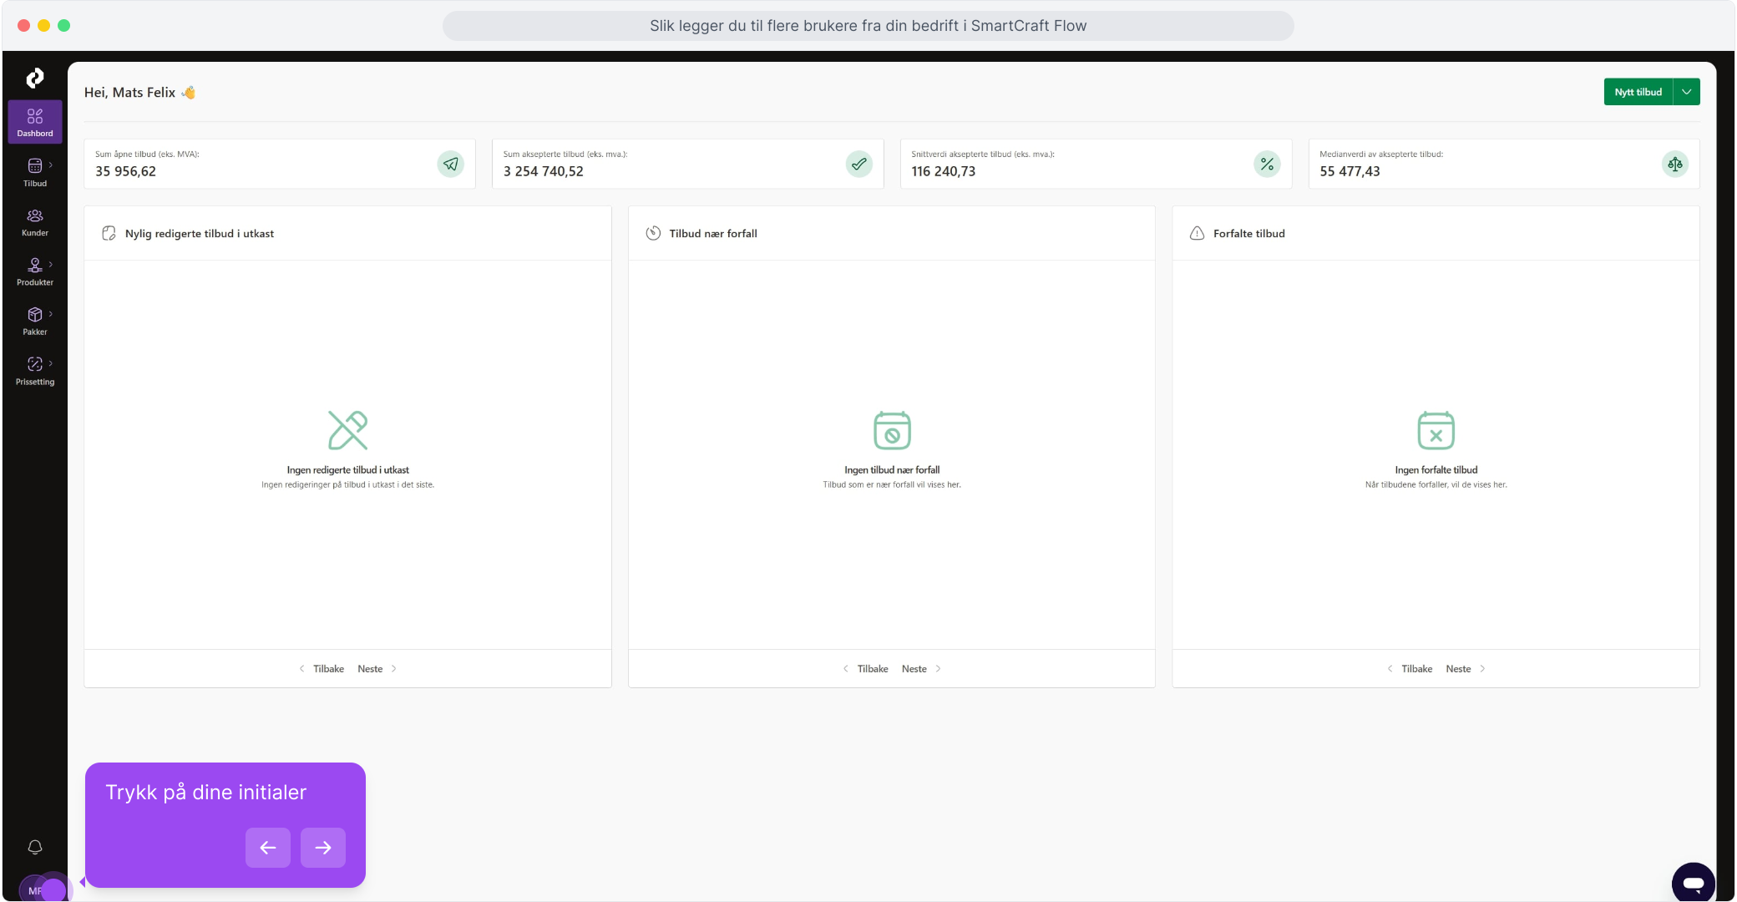This screenshot has width=1737, height=902.
Task: Click the value 55 477,43
Action: click(x=1350, y=171)
